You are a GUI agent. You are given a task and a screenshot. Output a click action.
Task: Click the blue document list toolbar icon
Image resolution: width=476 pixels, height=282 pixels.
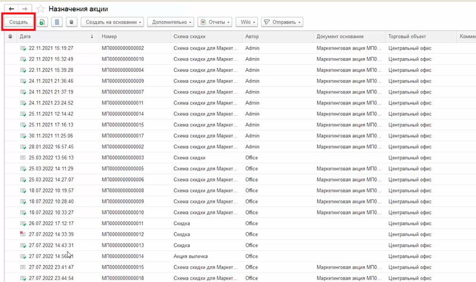(x=57, y=22)
